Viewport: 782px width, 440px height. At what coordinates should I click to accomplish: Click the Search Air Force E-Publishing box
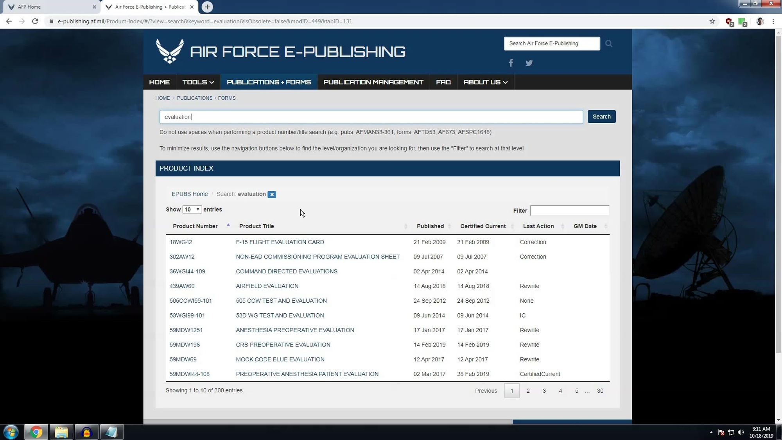tap(552, 43)
